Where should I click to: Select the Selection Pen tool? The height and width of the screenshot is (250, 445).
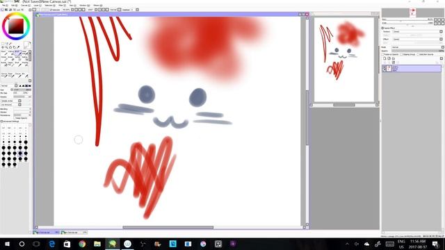[18, 58]
